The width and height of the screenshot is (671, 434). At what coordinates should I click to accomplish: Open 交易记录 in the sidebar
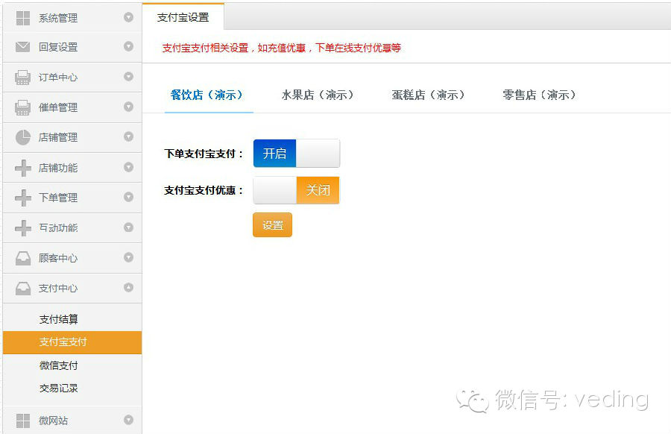tap(59, 389)
